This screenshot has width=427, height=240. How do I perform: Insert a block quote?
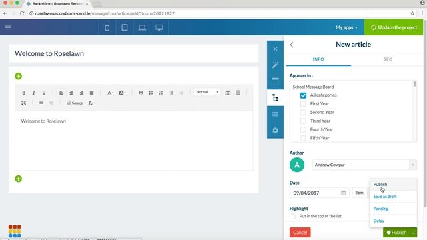141,93
